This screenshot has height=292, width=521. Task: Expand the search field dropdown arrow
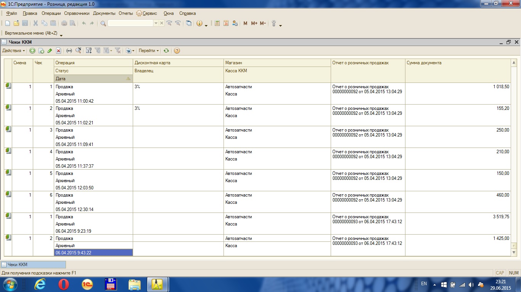point(156,23)
